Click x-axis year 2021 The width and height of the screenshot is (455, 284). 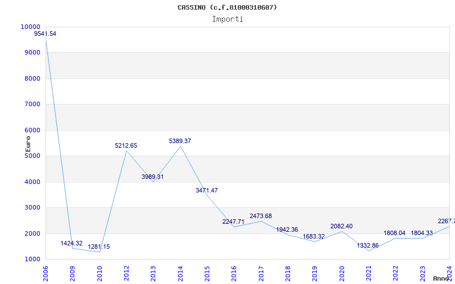click(369, 274)
